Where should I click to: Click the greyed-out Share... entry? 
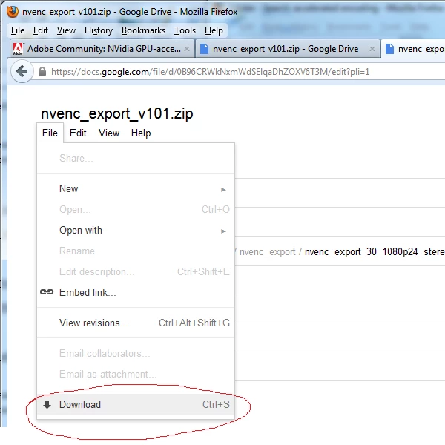click(x=136, y=158)
